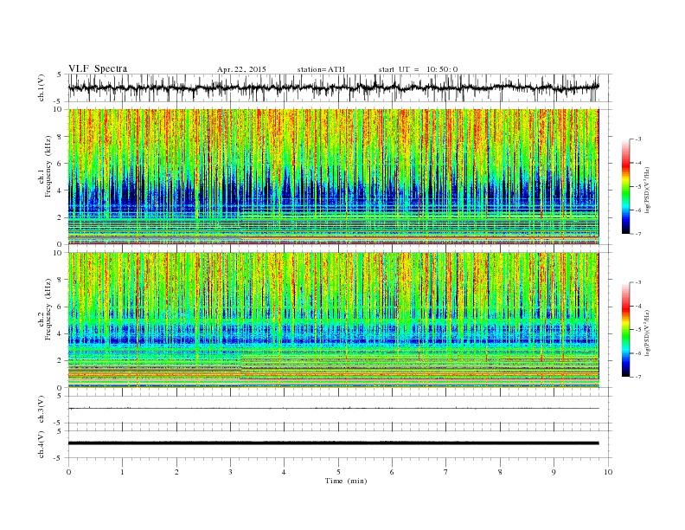Click time axis tick label "10"
Image resolution: width=685 pixels, height=530 pixels.
tap(608, 472)
